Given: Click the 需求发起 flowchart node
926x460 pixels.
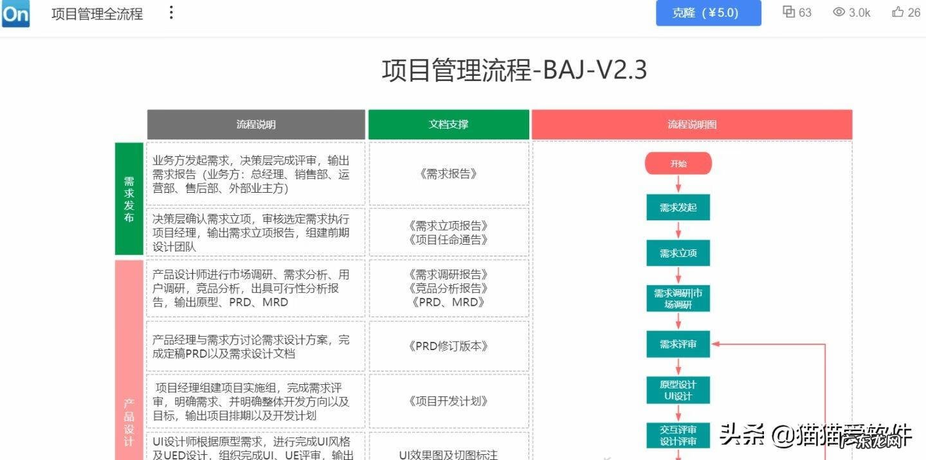Looking at the screenshot, I should [678, 208].
